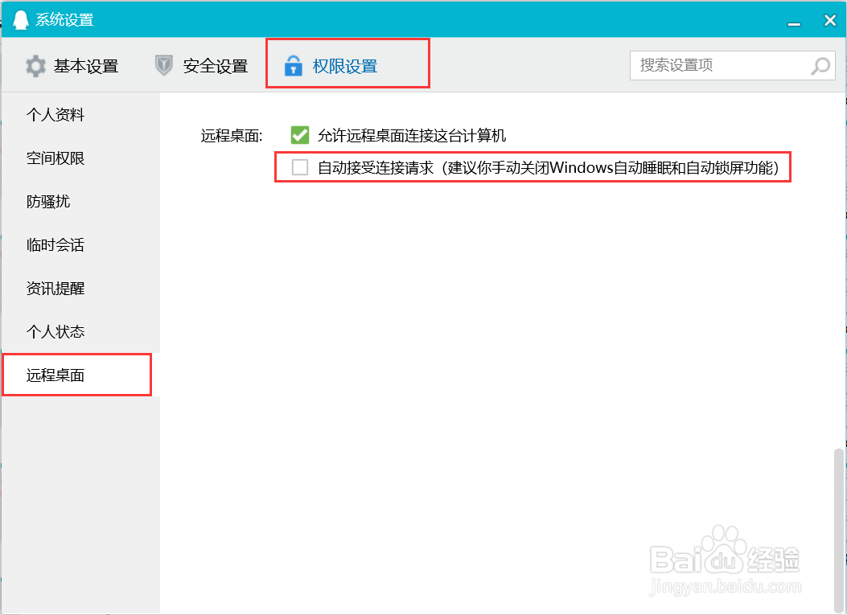This screenshot has width=847, height=615.
Task: Click the gear icon beside 基本设置
Action: point(35,66)
